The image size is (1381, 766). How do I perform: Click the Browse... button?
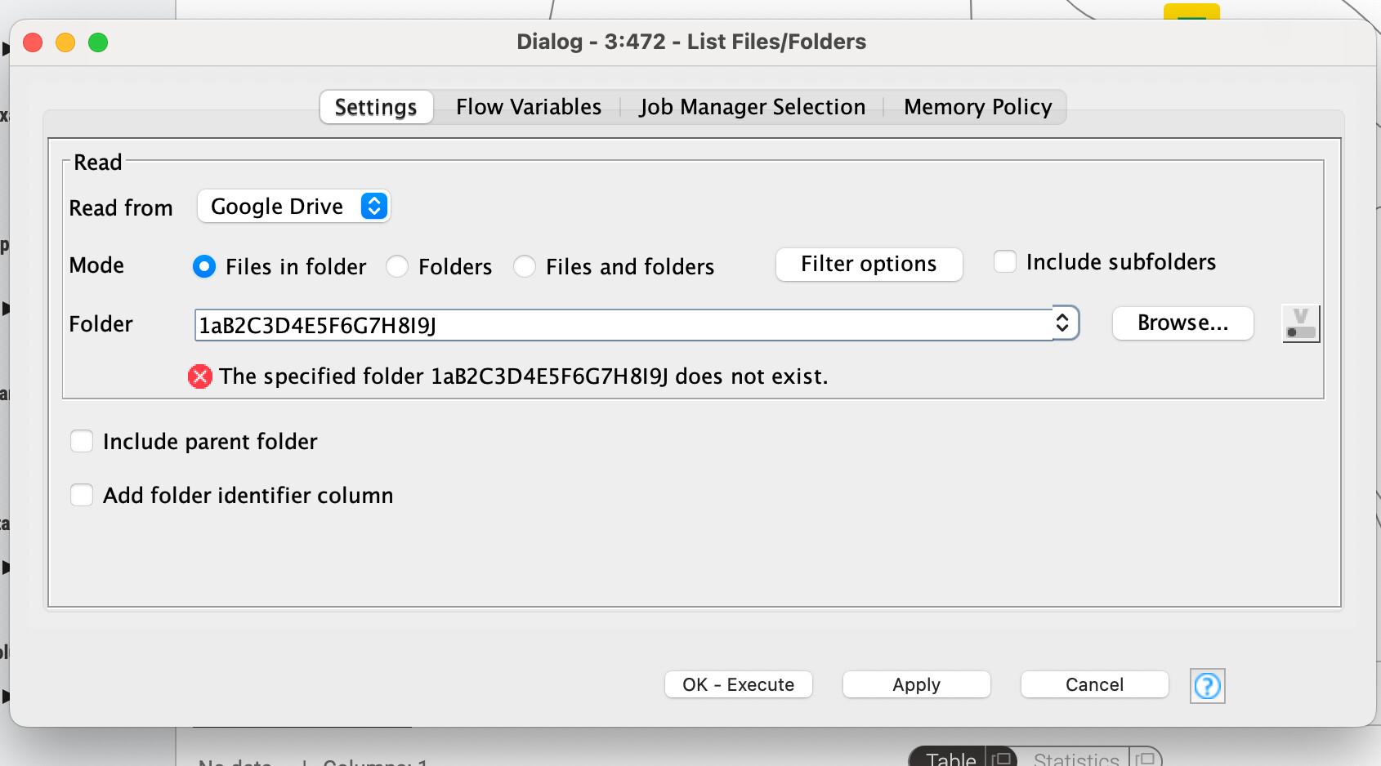[1182, 323]
